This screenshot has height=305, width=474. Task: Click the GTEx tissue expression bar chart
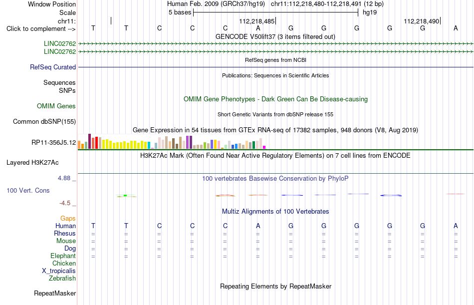tap(172, 142)
